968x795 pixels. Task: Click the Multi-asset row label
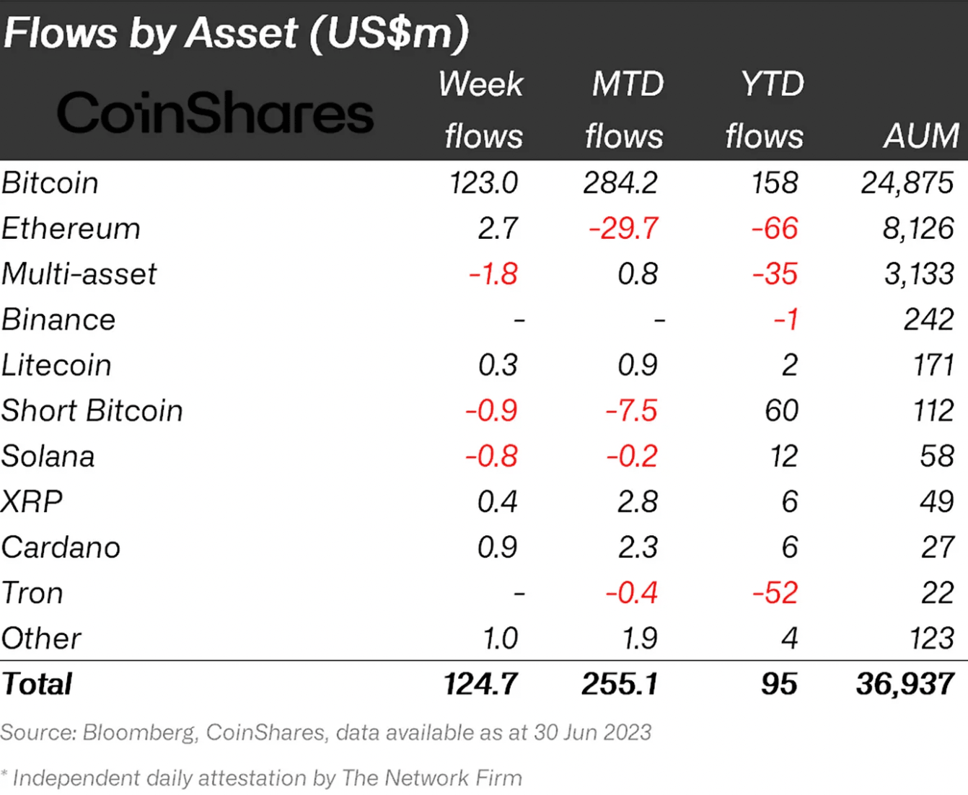point(79,274)
